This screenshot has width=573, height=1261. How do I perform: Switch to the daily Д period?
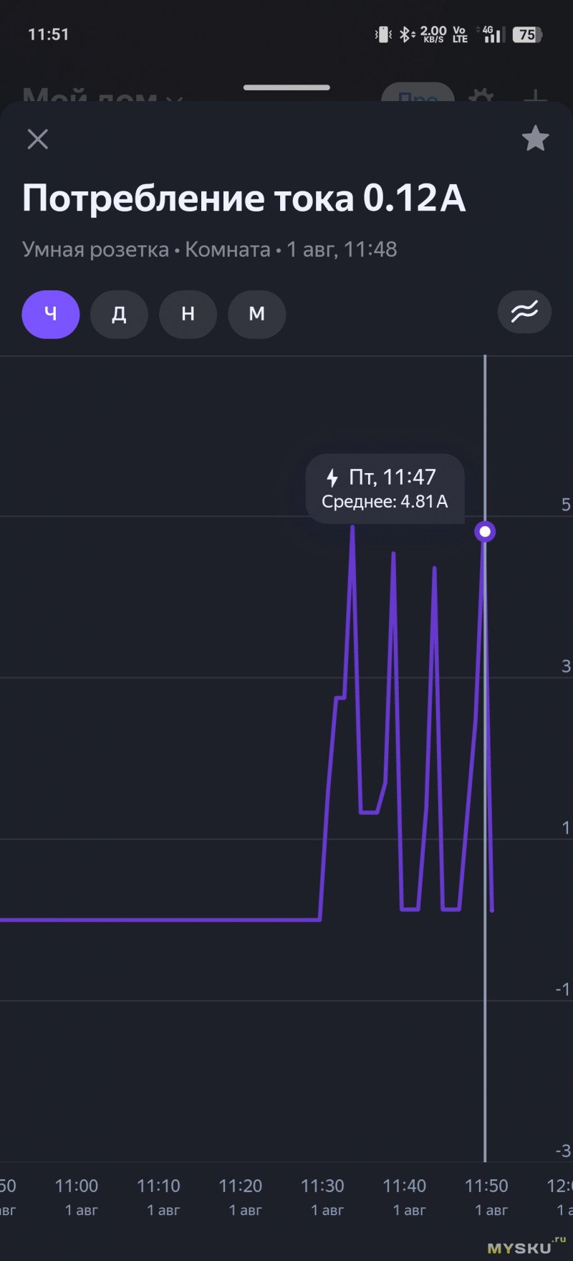pos(119,314)
